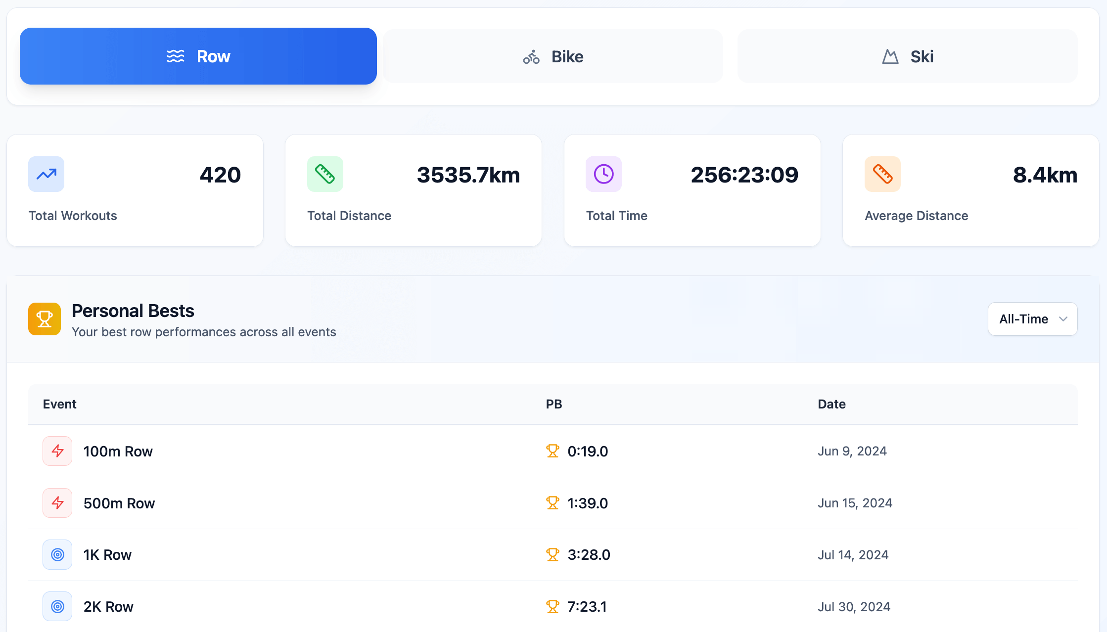Click the green Total Distance ruler icon
1107x632 pixels.
325,174
